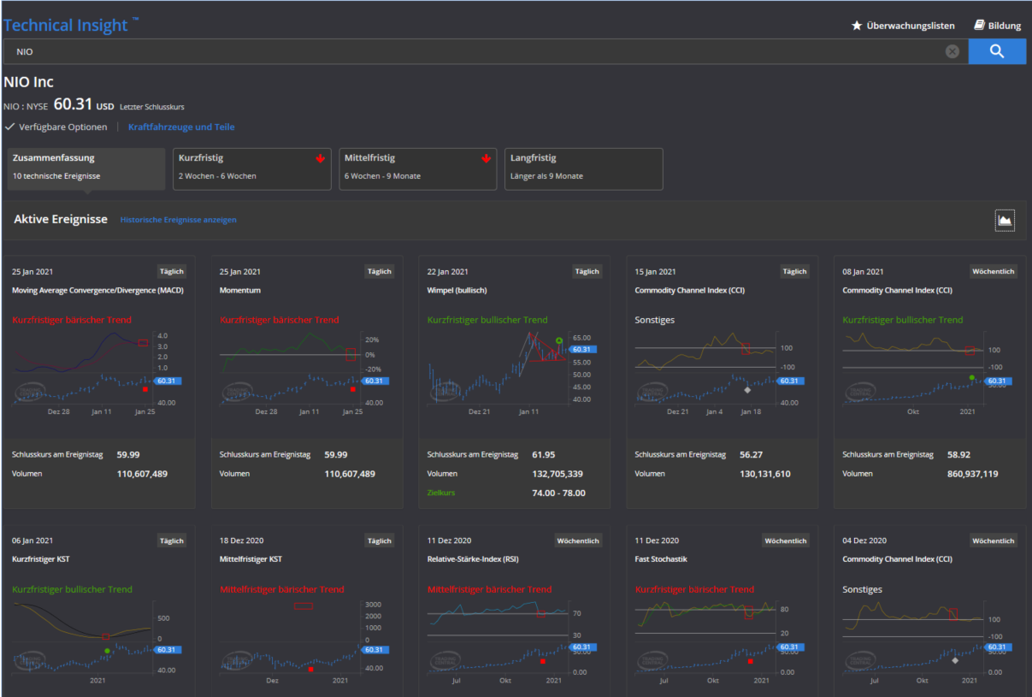The width and height of the screenshot is (1032, 697).
Task: Open the Bildung book link
Action: tap(998, 26)
